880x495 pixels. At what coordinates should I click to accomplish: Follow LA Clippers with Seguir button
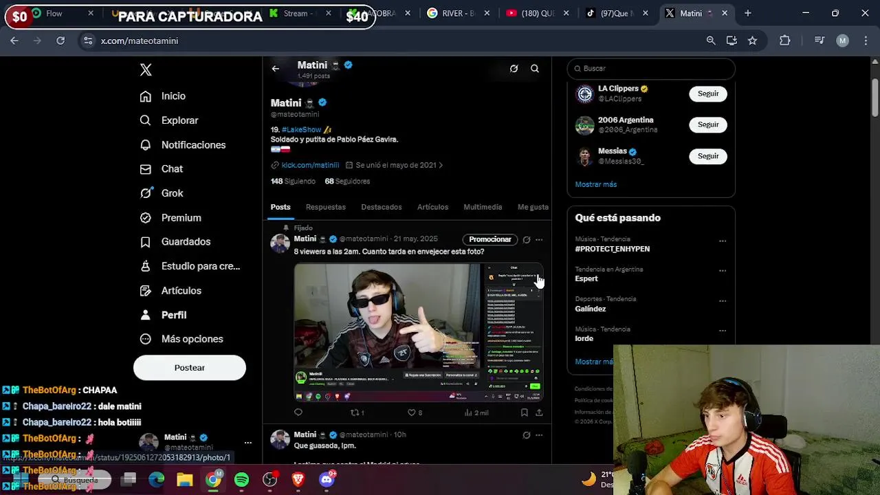coord(708,93)
